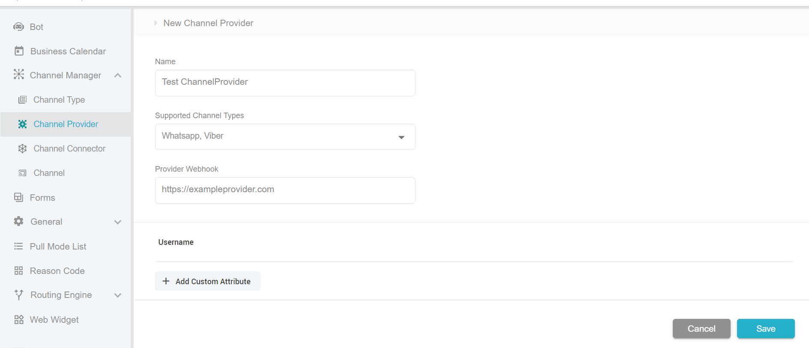Open the Pull Mode List menu entry
Screen dimensions: 809x348
pyautogui.click(x=57, y=246)
